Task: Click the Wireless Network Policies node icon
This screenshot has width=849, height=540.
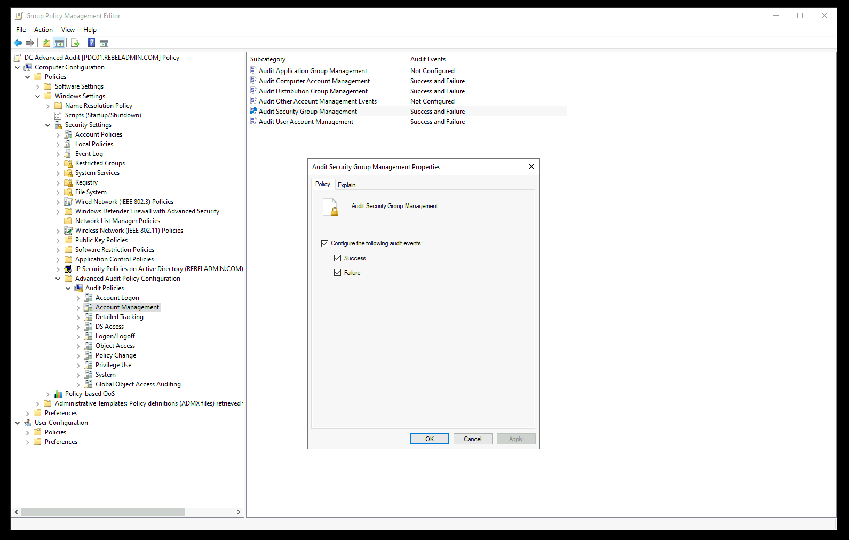Action: click(x=68, y=231)
